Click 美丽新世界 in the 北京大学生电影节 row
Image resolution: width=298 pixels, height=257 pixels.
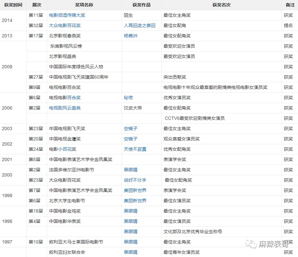click(x=135, y=201)
